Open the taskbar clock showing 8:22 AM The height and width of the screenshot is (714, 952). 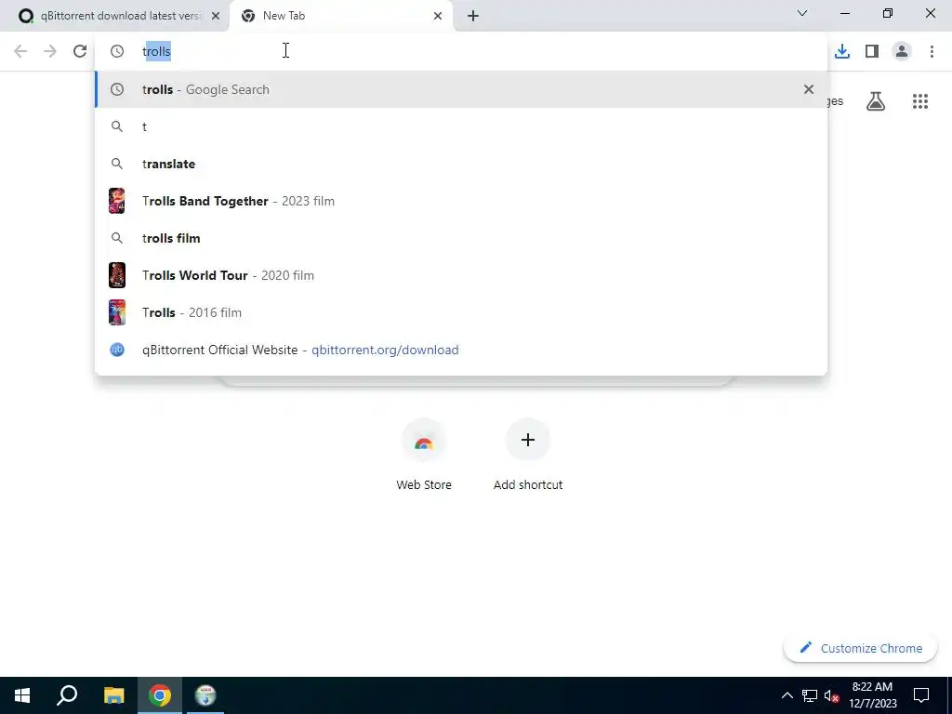[872, 695]
